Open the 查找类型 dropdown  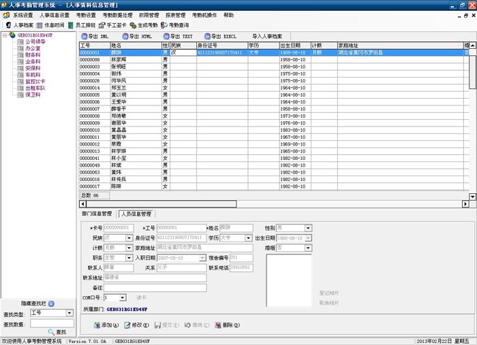tap(70, 313)
